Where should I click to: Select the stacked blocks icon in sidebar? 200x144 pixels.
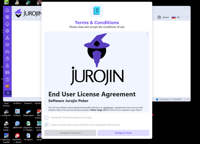tap(7, 38)
